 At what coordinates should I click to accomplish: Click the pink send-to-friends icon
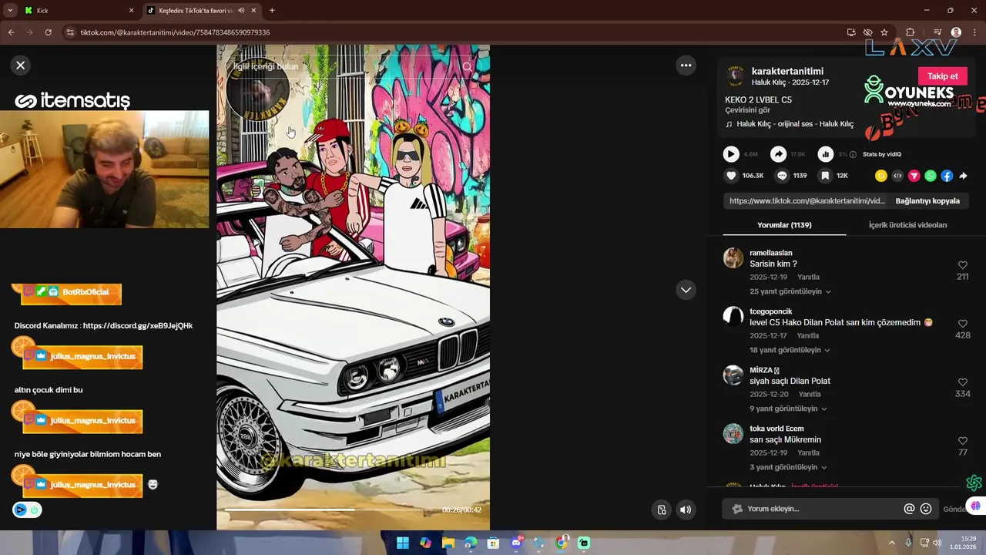coord(914,176)
